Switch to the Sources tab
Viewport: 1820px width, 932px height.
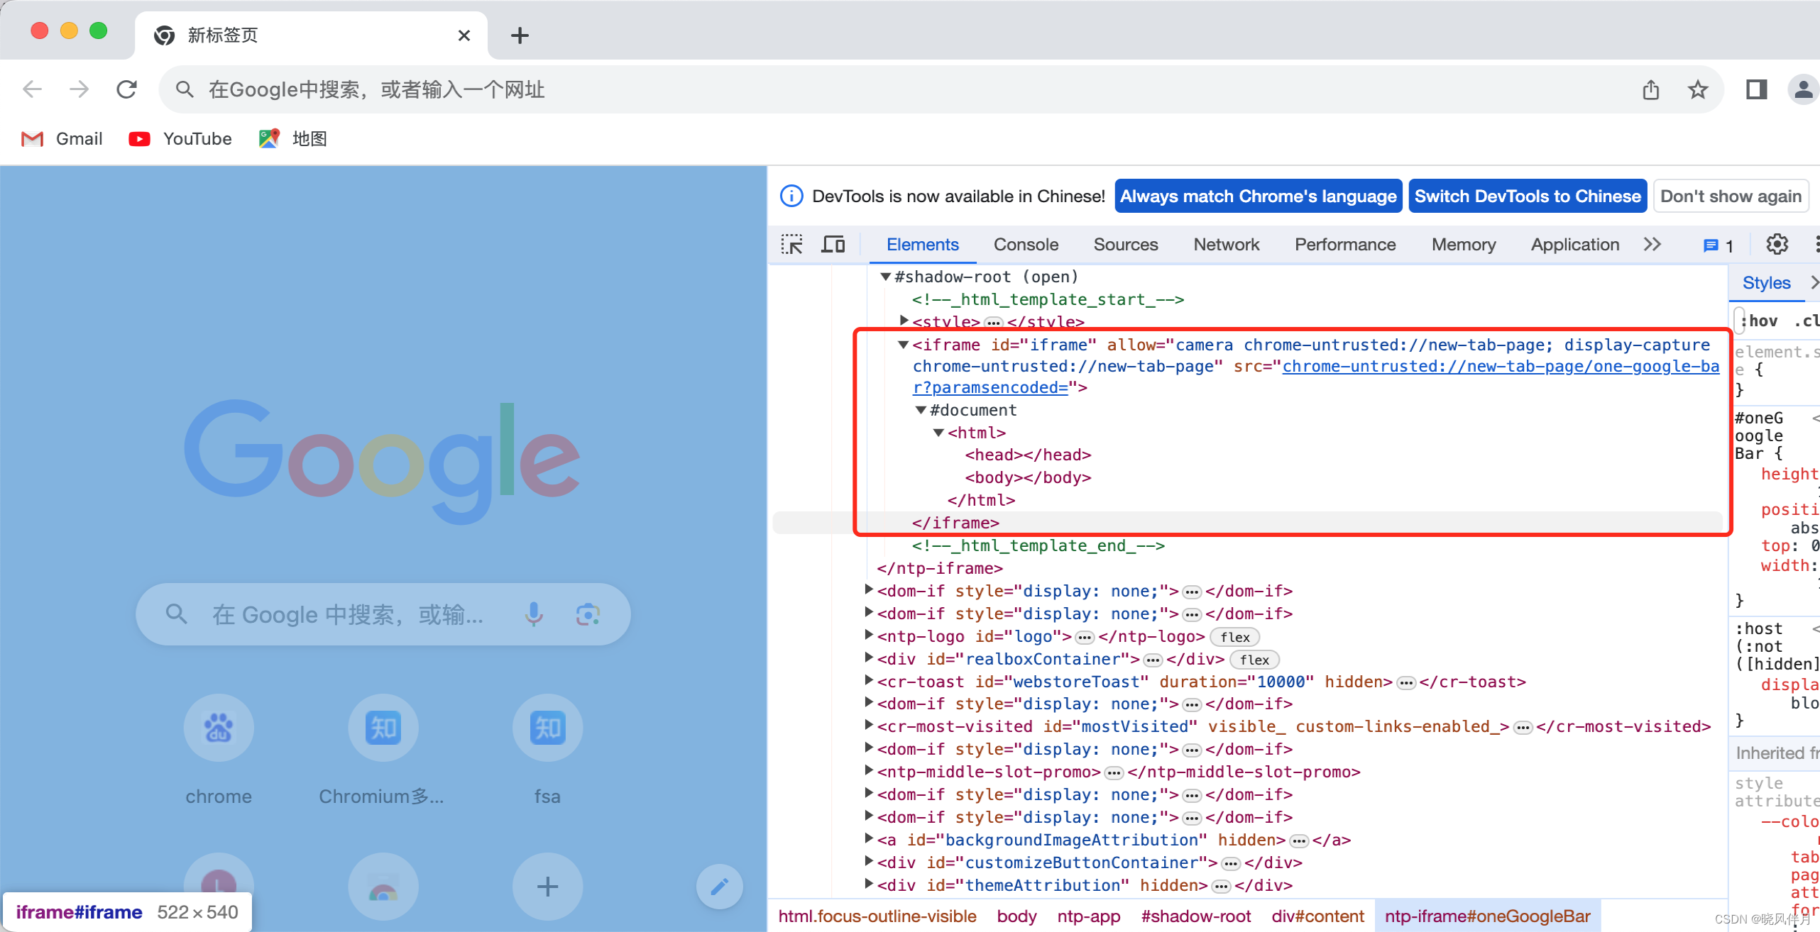(1126, 245)
